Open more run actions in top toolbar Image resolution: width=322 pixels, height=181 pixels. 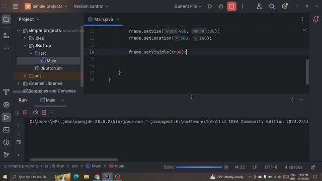243,7
